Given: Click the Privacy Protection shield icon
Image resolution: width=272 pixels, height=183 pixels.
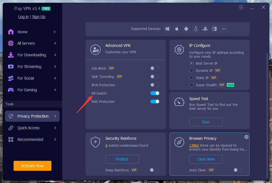Looking at the screenshot, I should pyautogui.click(x=11, y=116).
